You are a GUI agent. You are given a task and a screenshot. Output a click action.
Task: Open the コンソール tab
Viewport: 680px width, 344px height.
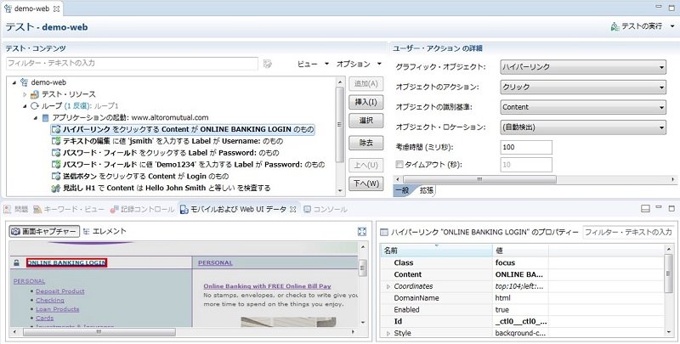tap(326, 209)
